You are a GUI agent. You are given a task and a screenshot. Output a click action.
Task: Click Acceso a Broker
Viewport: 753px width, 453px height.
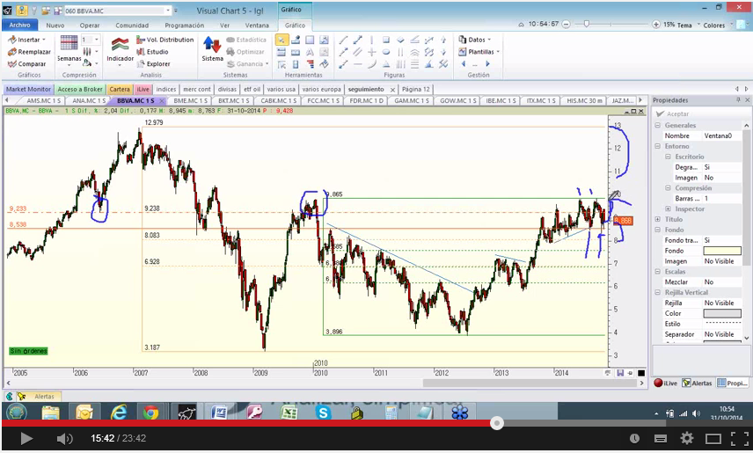(80, 89)
